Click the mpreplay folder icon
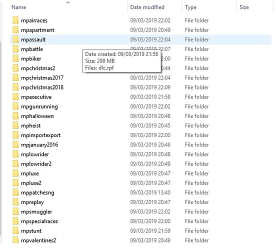The width and height of the screenshot is (276, 250). [x=15, y=202]
